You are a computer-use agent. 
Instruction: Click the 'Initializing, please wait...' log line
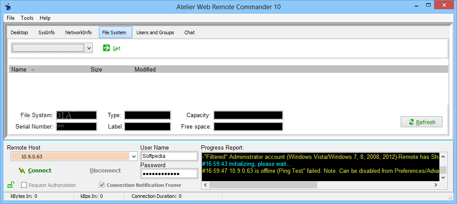(247, 164)
